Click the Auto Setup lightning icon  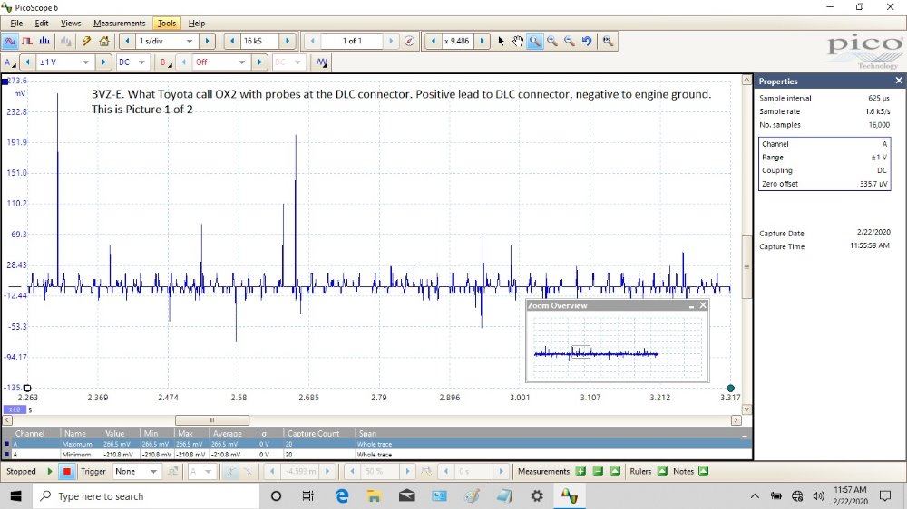[x=87, y=41]
